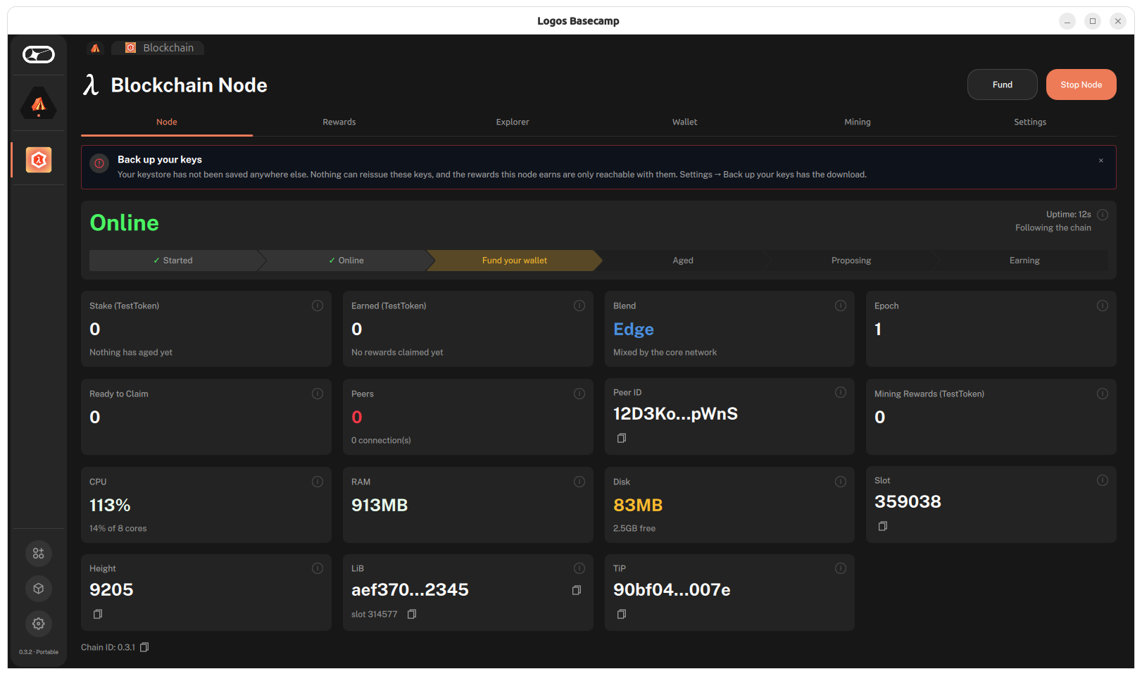Click the Fund button
This screenshot has height=676, width=1142.
(x=1003, y=84)
